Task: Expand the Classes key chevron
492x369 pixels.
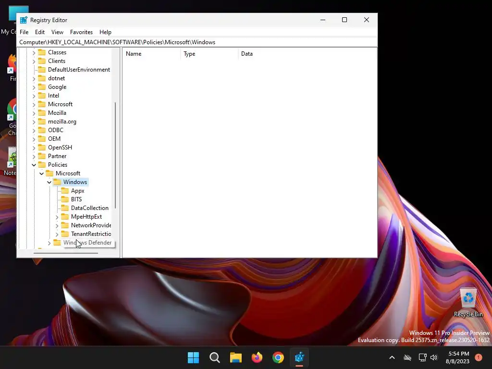Action: point(34,53)
